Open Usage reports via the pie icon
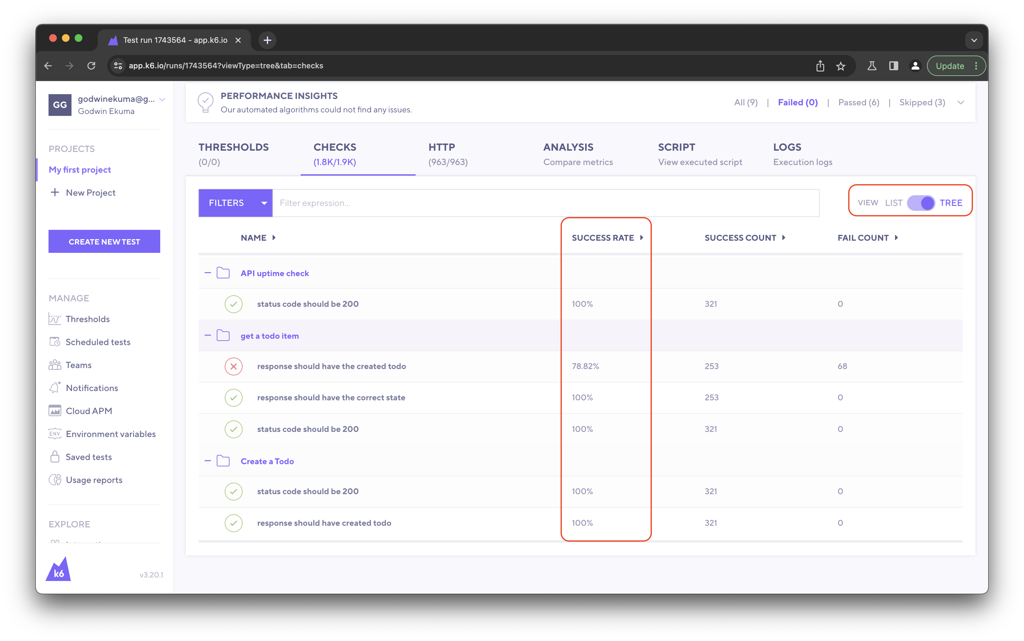The width and height of the screenshot is (1024, 641). [55, 479]
